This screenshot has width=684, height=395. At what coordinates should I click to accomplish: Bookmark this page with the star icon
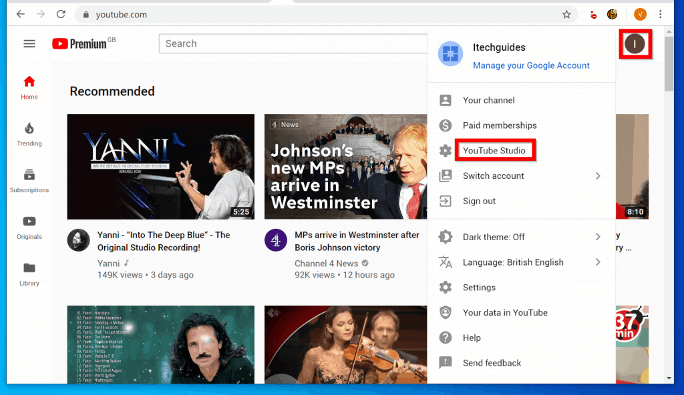pos(566,15)
